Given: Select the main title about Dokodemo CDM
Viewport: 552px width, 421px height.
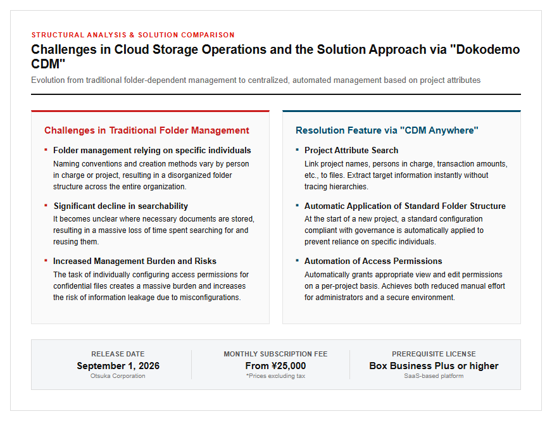Looking at the screenshot, I should pyautogui.click(x=275, y=56).
